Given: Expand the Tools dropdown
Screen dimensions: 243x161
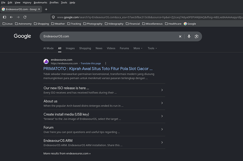Looking at the screenshot, I should point(152,48).
